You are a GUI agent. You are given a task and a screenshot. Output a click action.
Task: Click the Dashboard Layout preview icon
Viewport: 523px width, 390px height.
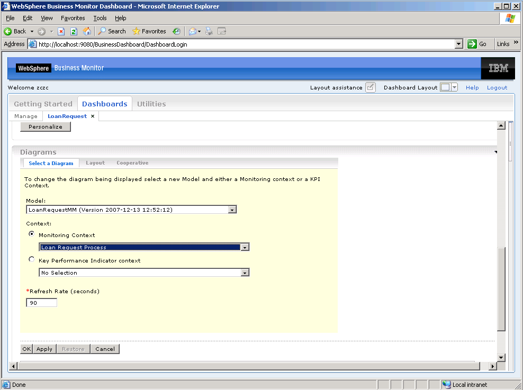pos(445,87)
